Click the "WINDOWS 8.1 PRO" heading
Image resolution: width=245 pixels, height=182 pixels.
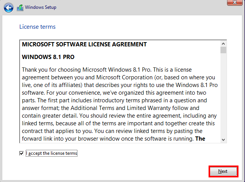pyautogui.click(x=48, y=57)
